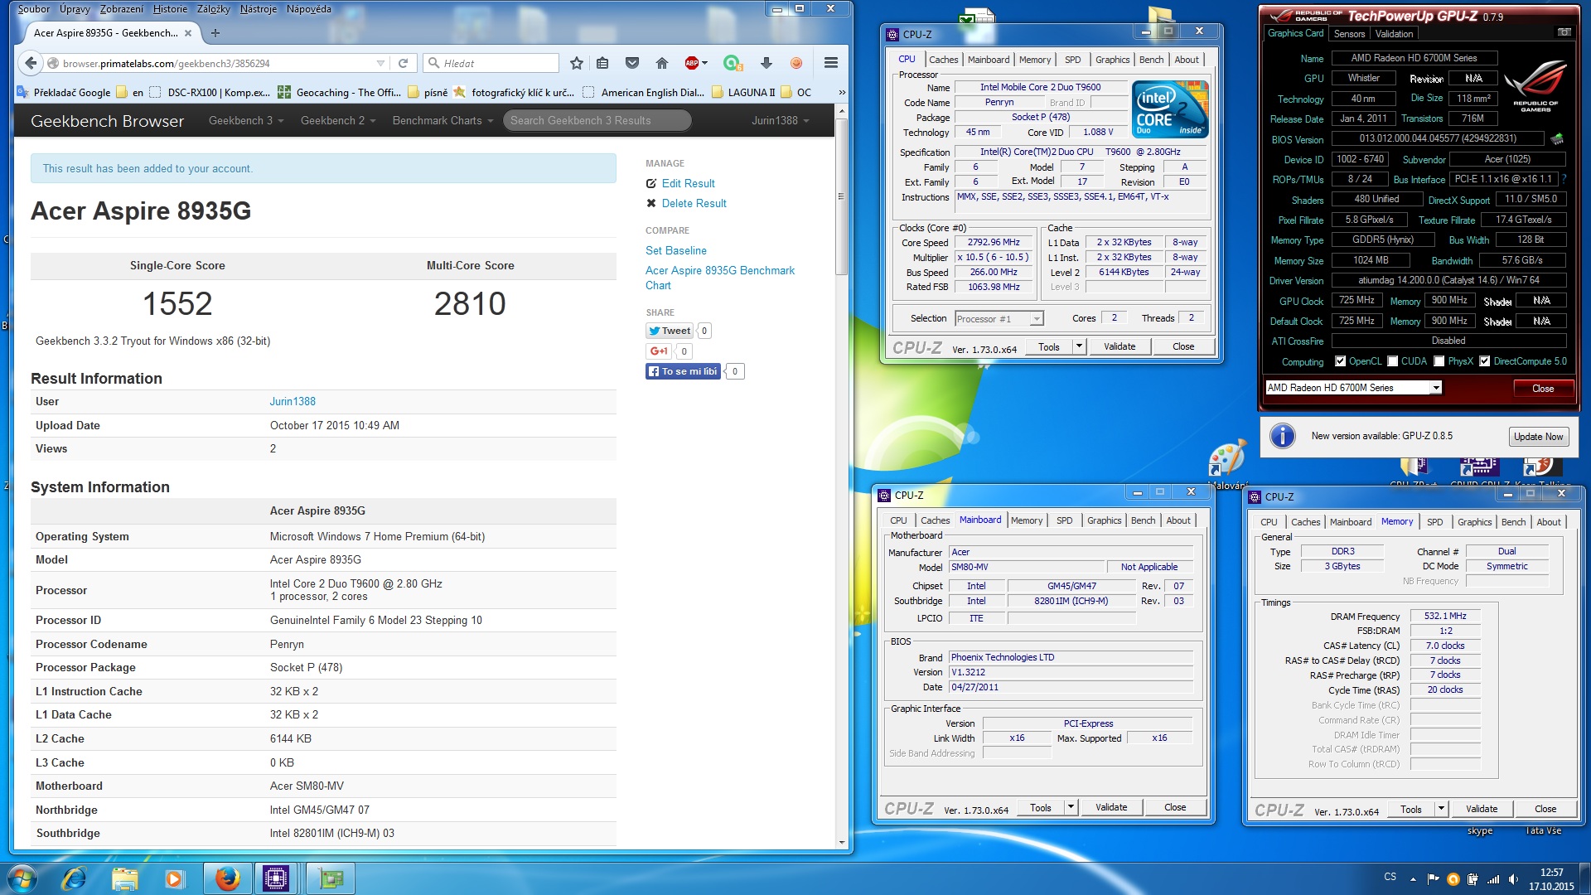Click GPU-Z BIOS save chip icon
1591x895 pixels.
[1557, 138]
